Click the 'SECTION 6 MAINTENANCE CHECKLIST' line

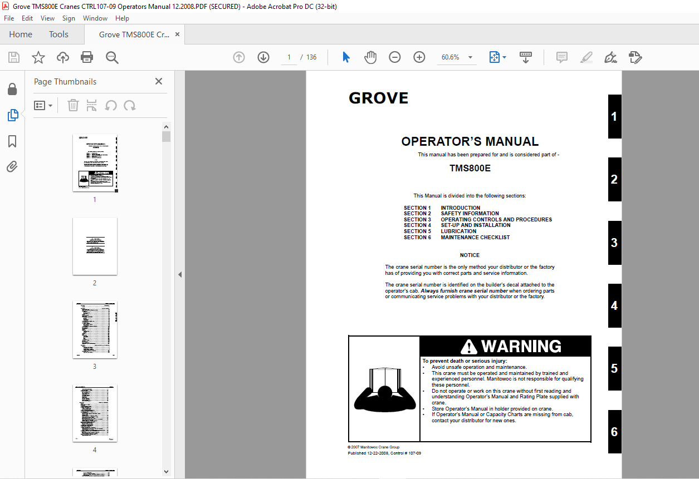point(457,238)
